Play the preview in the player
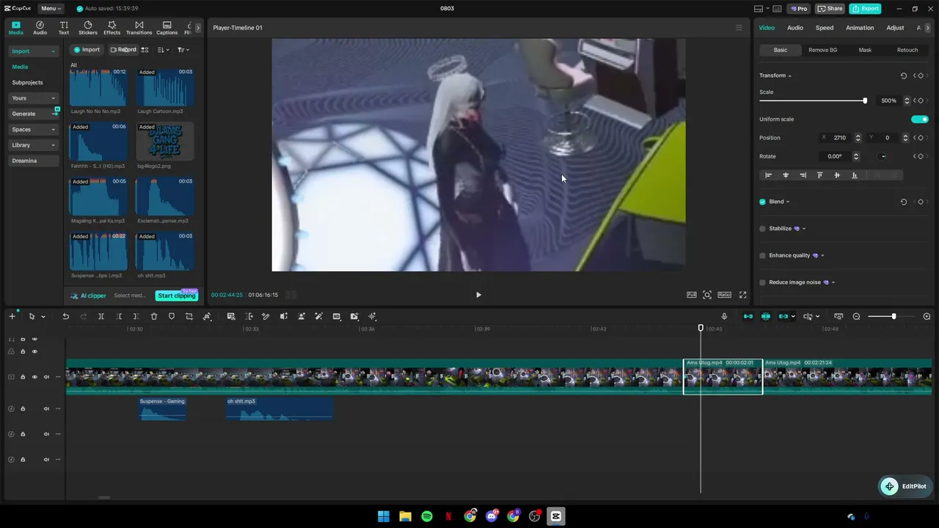The width and height of the screenshot is (939, 528). [478, 295]
